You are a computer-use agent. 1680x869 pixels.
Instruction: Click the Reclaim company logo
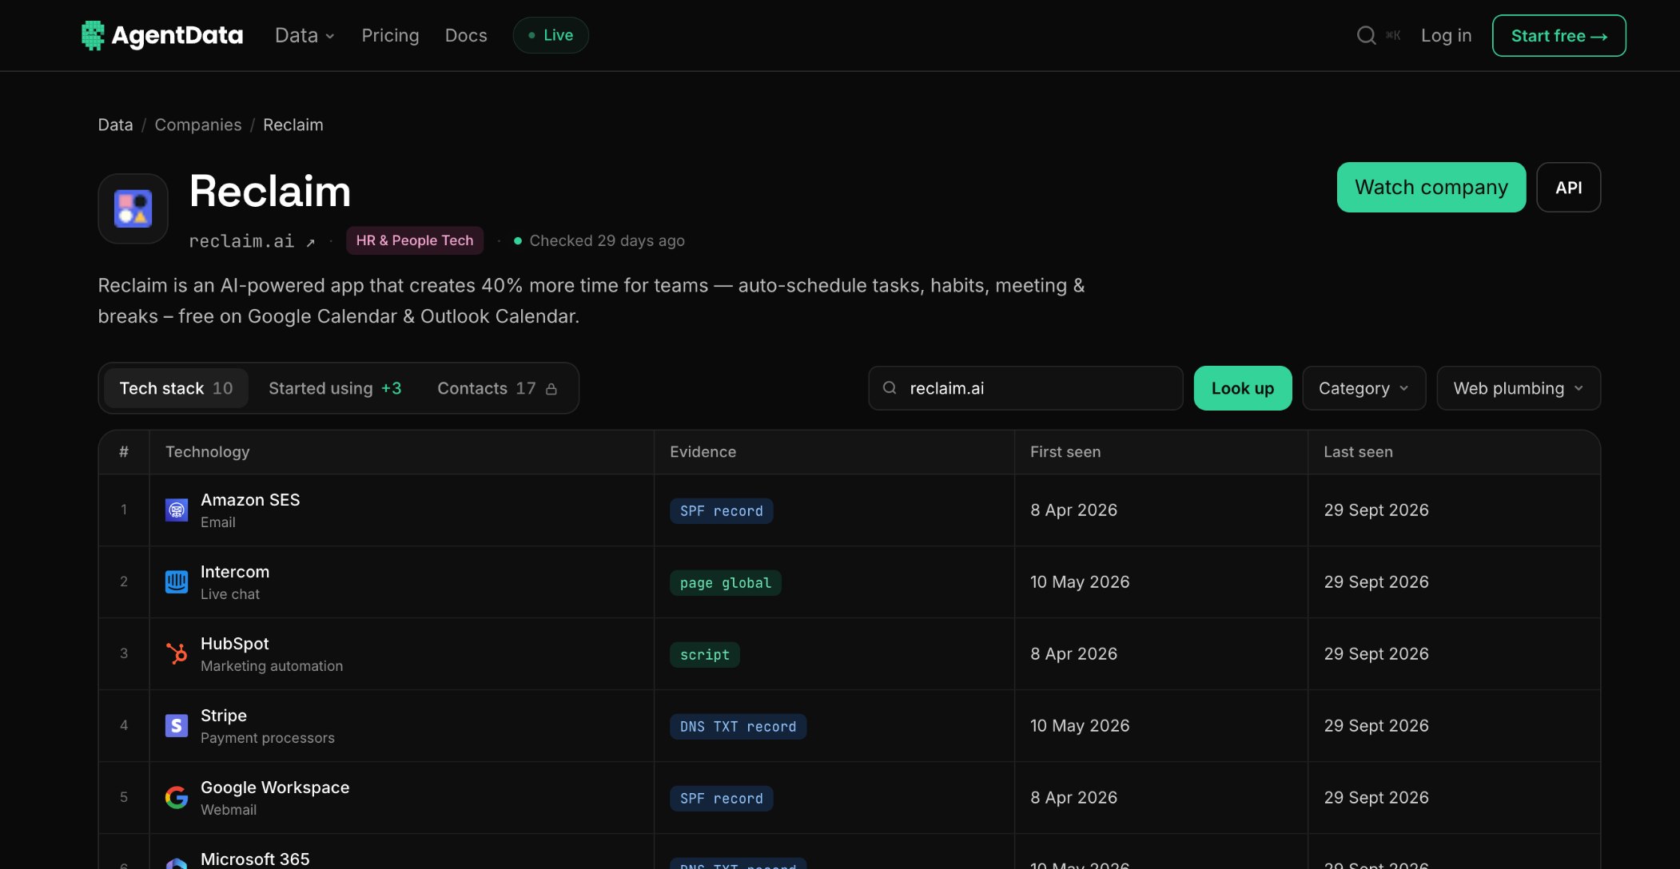click(x=133, y=208)
